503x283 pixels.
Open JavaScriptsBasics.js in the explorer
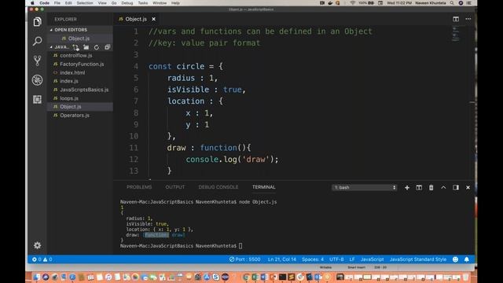(84, 90)
